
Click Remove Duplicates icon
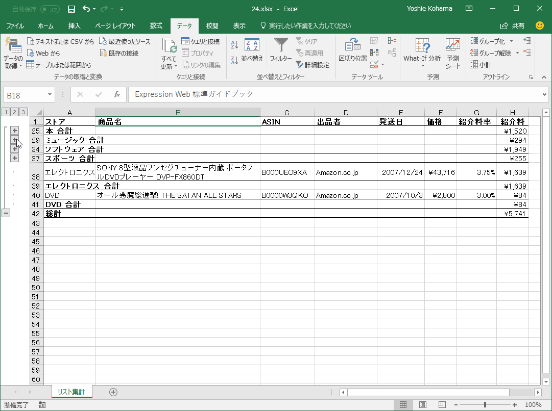pyautogui.click(x=374, y=53)
